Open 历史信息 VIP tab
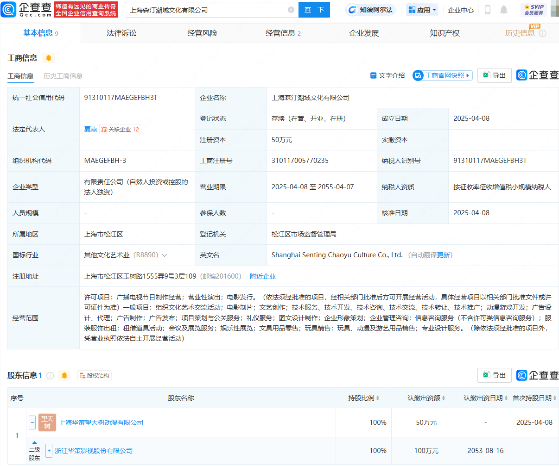Screen dimensions: 559x466 pyautogui.click(x=520, y=33)
